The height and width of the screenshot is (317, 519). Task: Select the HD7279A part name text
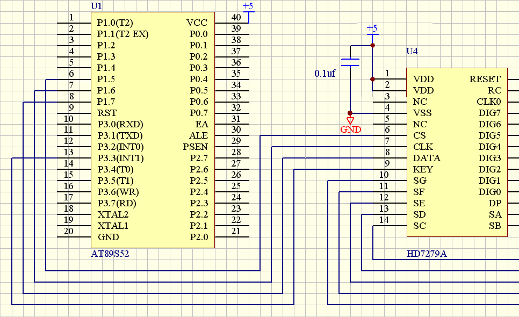click(427, 254)
